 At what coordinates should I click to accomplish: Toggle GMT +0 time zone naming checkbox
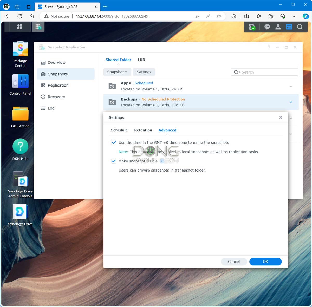pyautogui.click(x=114, y=142)
